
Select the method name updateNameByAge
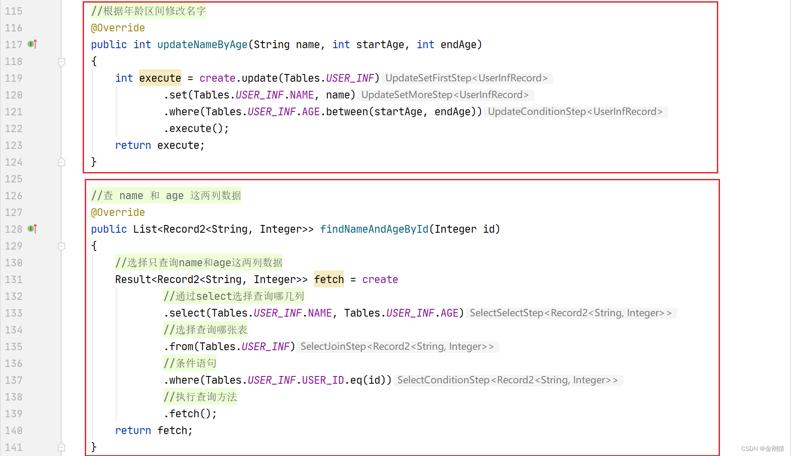202,44
